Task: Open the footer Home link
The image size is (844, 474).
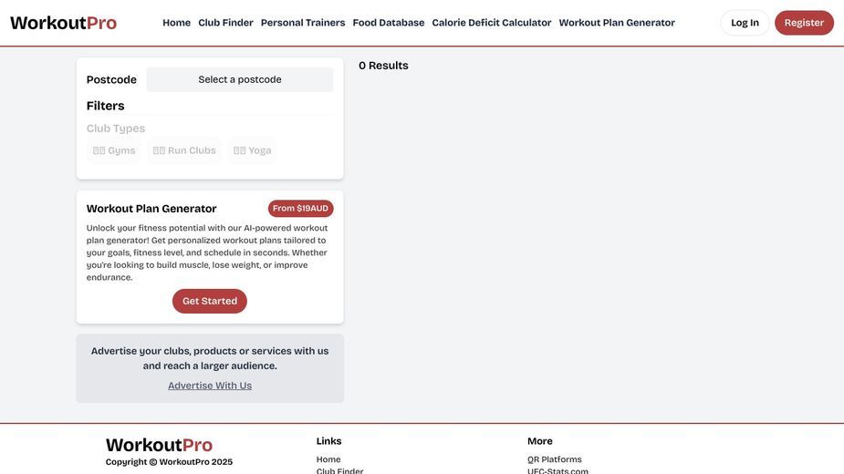Action: point(328,459)
